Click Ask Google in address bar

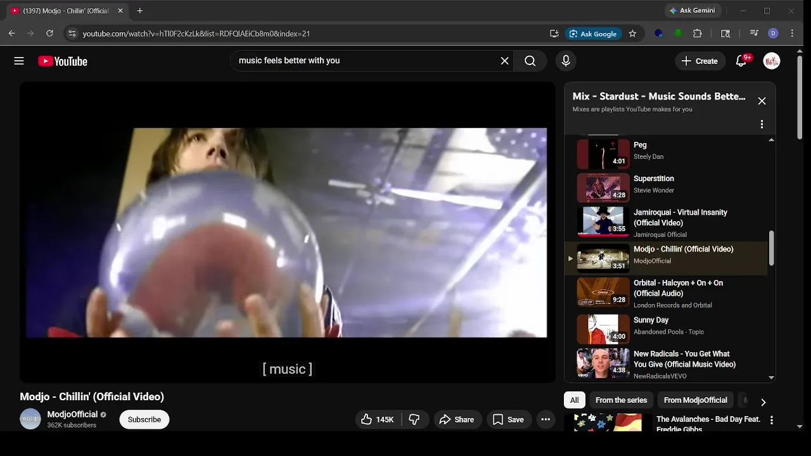(593, 34)
